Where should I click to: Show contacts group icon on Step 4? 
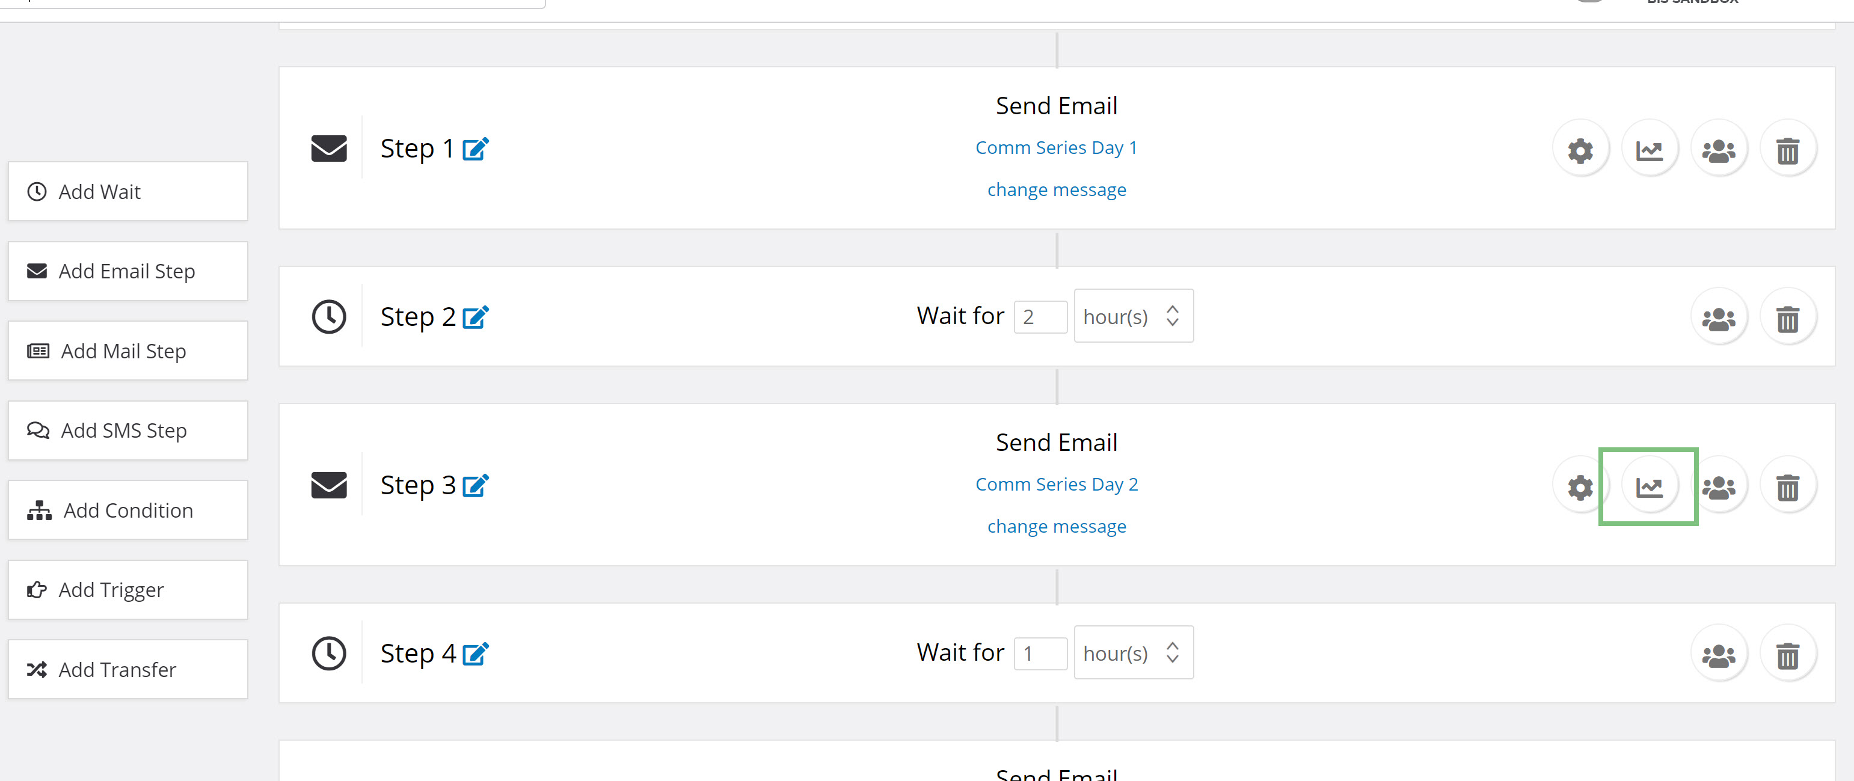1719,655
